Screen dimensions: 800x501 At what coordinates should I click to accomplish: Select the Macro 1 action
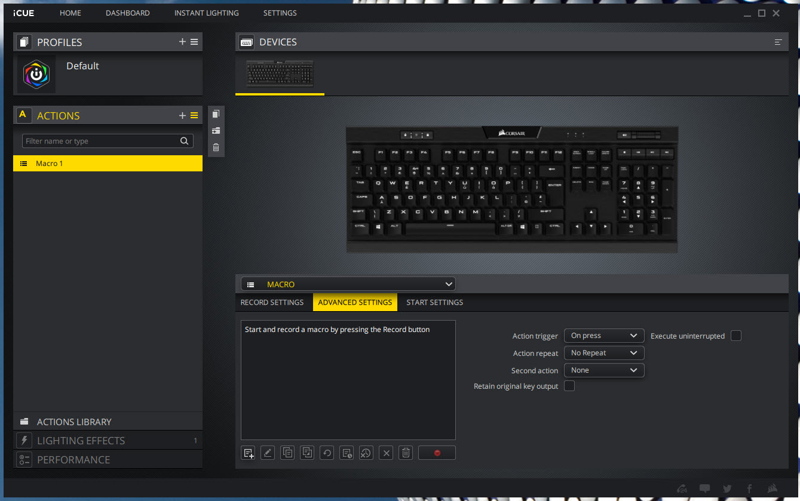coord(108,164)
